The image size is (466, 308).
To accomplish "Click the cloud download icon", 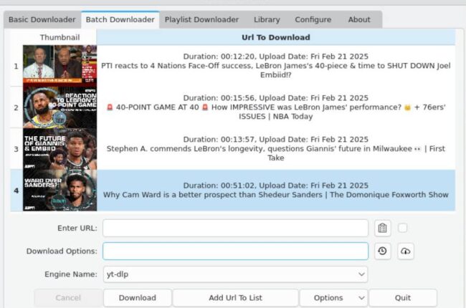I will (x=406, y=251).
